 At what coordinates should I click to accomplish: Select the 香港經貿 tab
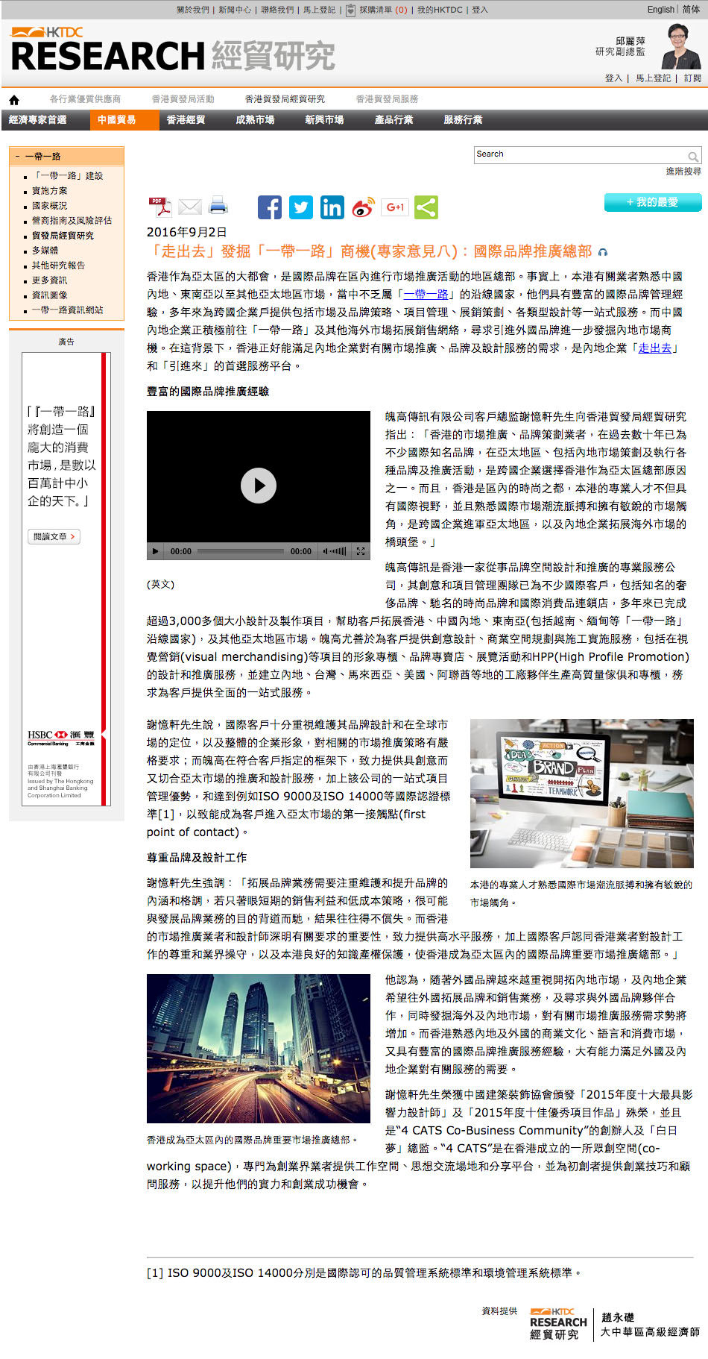tap(186, 120)
